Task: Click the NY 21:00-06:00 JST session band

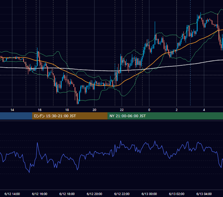Action: pyautogui.click(x=165, y=116)
